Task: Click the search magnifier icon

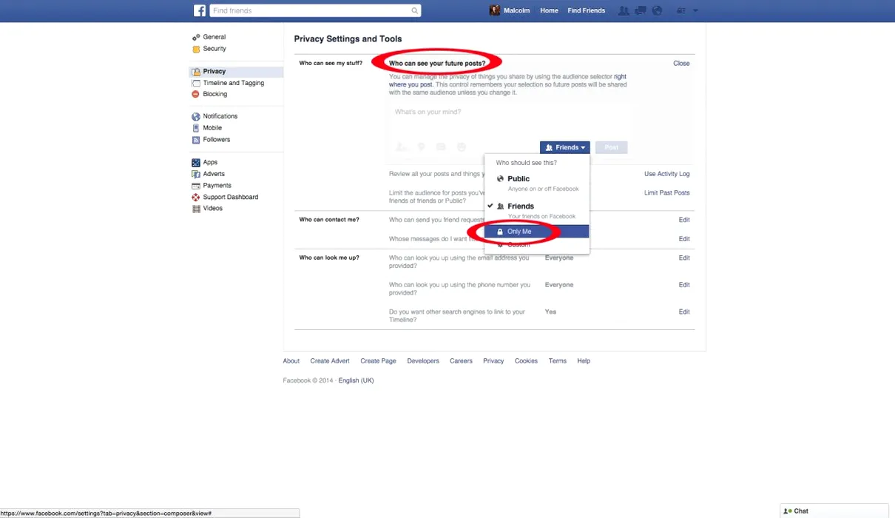Action: (415, 10)
